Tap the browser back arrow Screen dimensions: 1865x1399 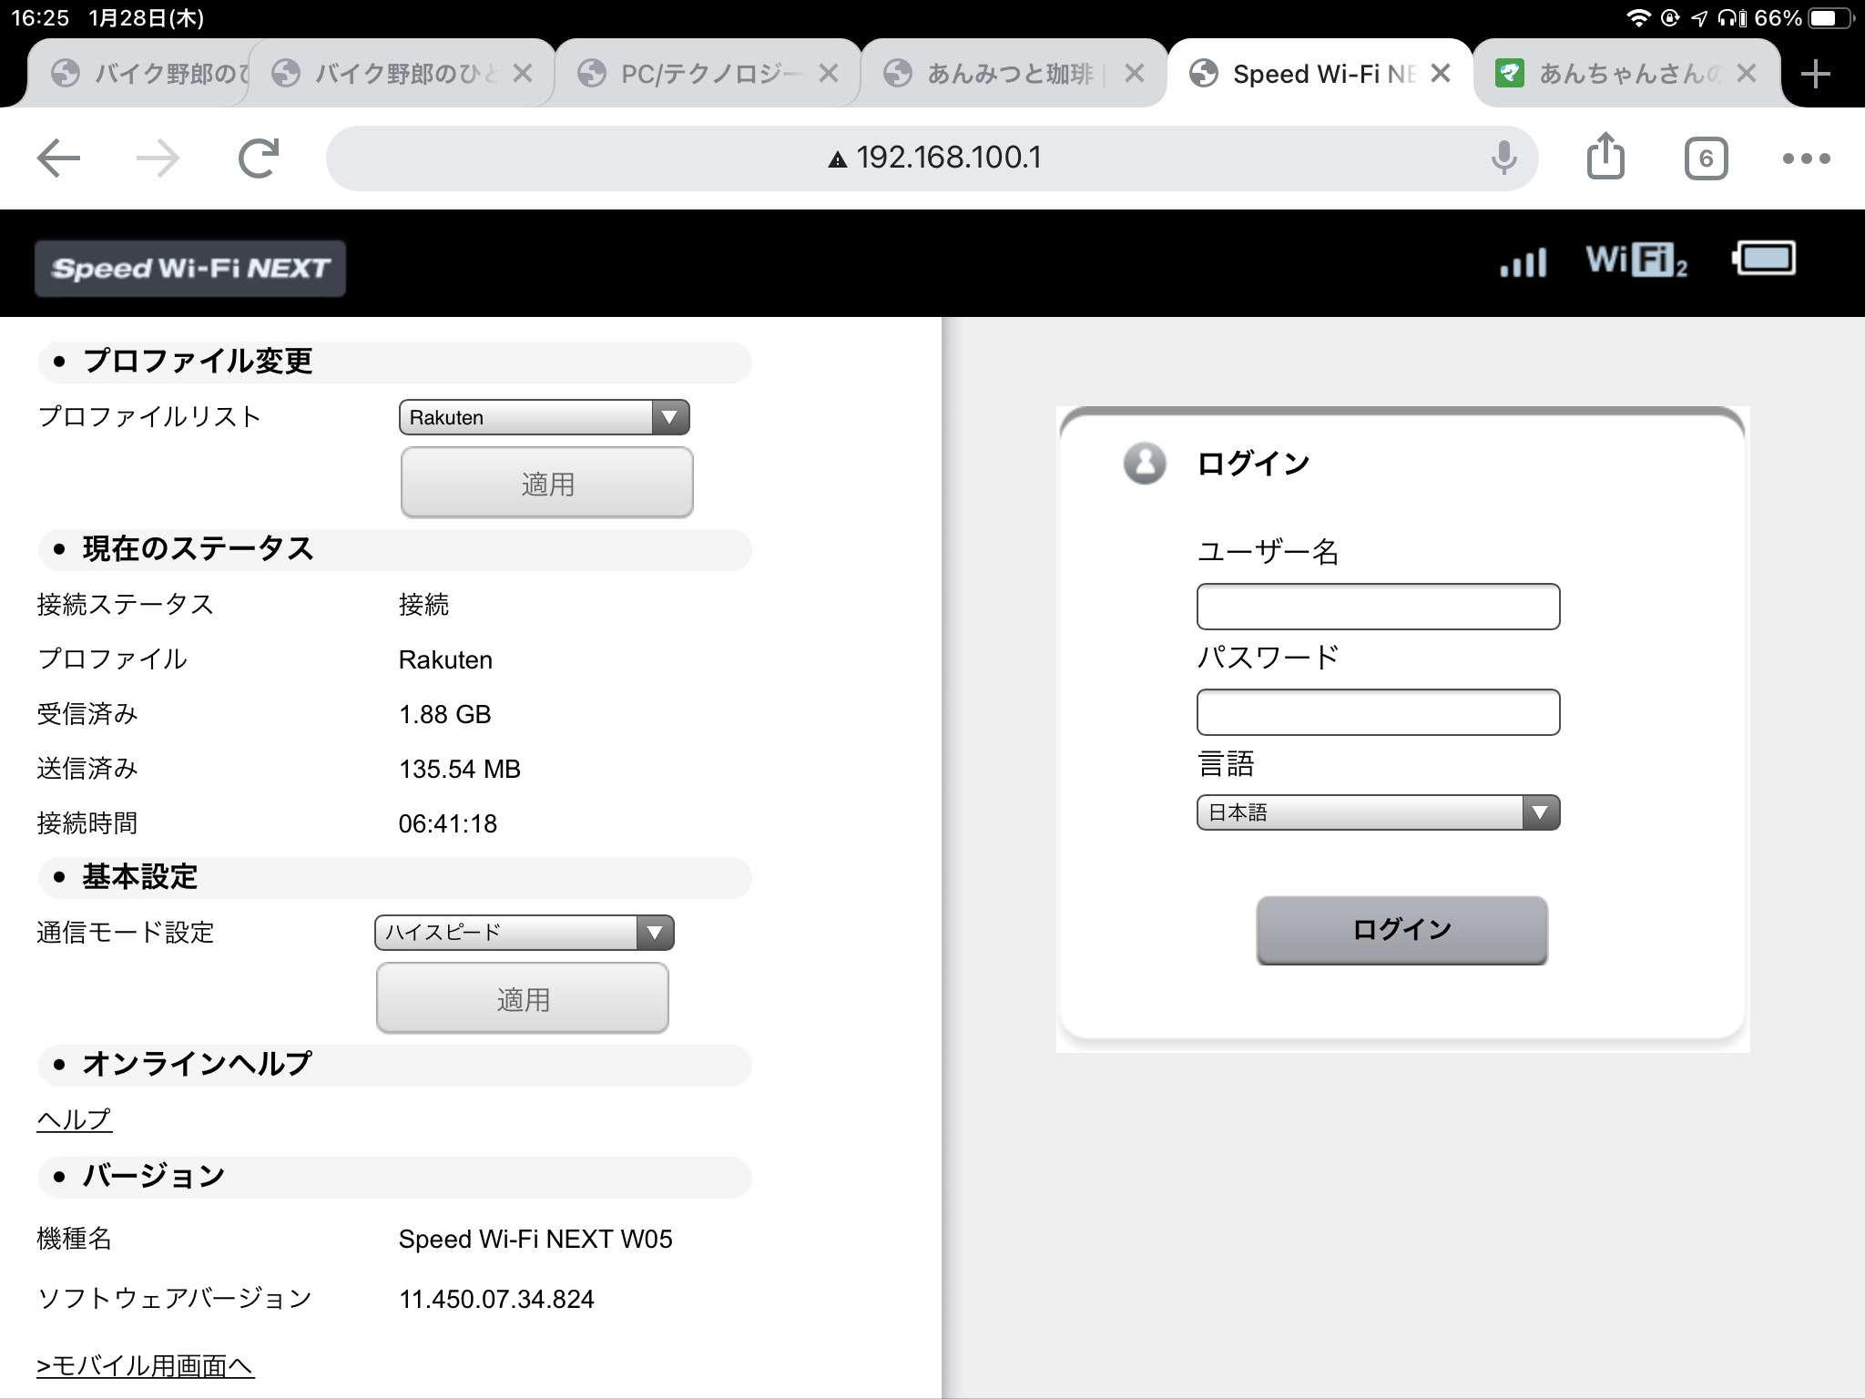59,158
